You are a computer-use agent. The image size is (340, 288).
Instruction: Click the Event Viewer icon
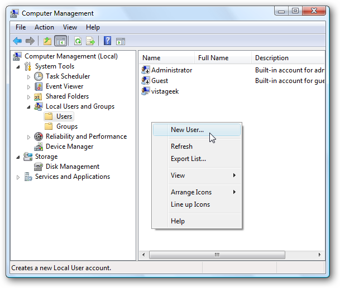[39, 86]
